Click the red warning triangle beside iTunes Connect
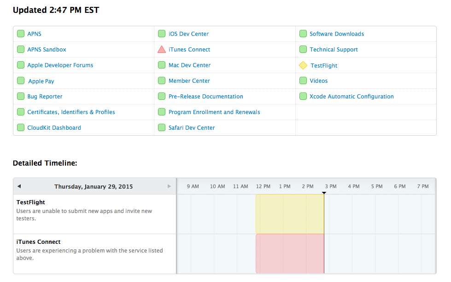The image size is (451, 282). click(x=162, y=49)
